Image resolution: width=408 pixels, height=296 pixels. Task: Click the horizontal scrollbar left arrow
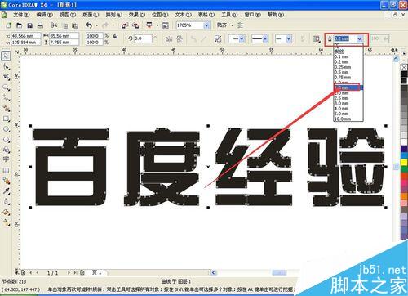(214, 272)
